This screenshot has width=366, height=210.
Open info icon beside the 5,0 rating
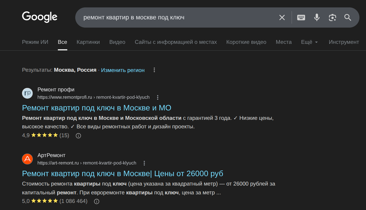click(x=96, y=201)
